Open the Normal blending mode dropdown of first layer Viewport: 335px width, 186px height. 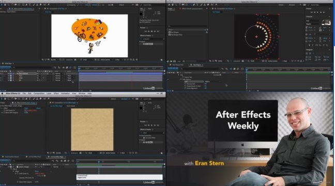coord(58,74)
